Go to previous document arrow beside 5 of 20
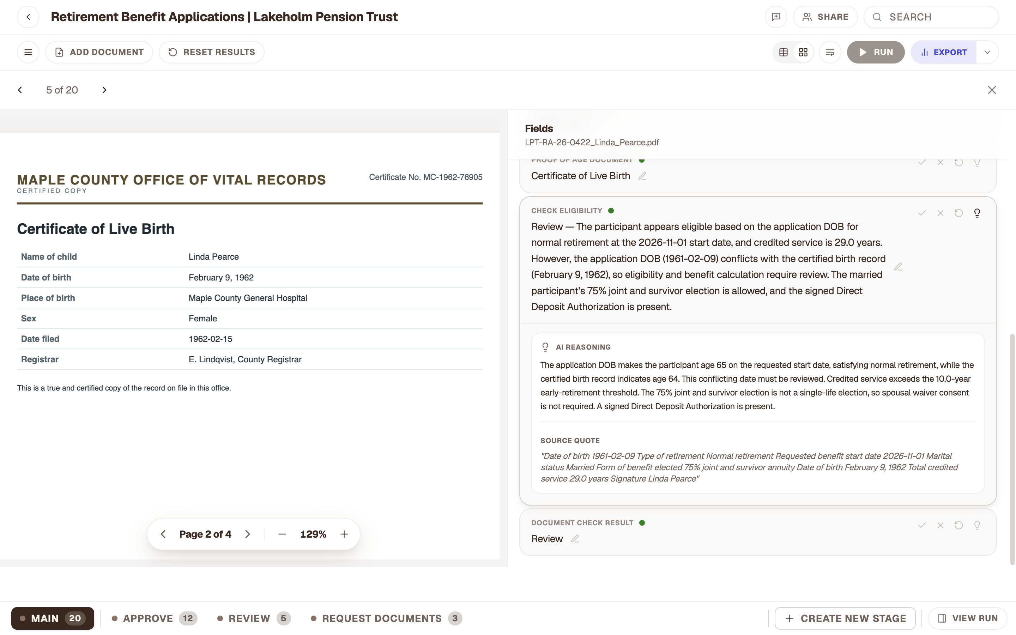 20,90
